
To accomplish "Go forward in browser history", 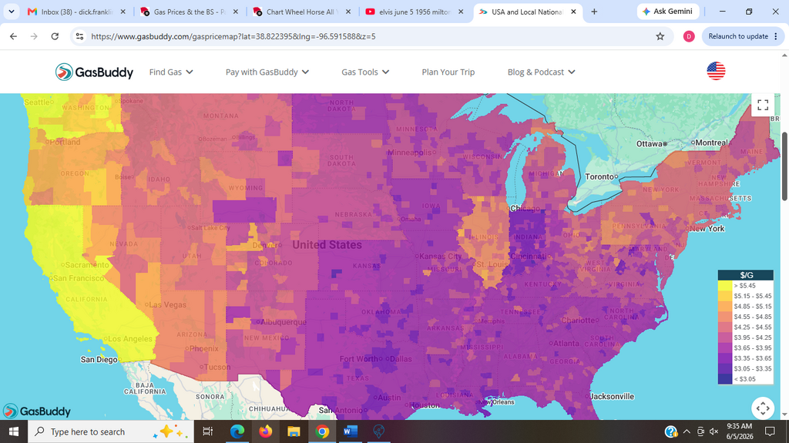I will click(x=34, y=36).
